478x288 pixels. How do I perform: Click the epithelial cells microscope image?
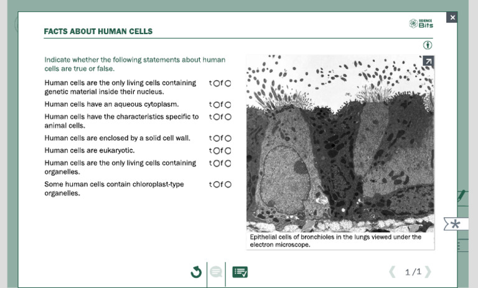pos(340,143)
